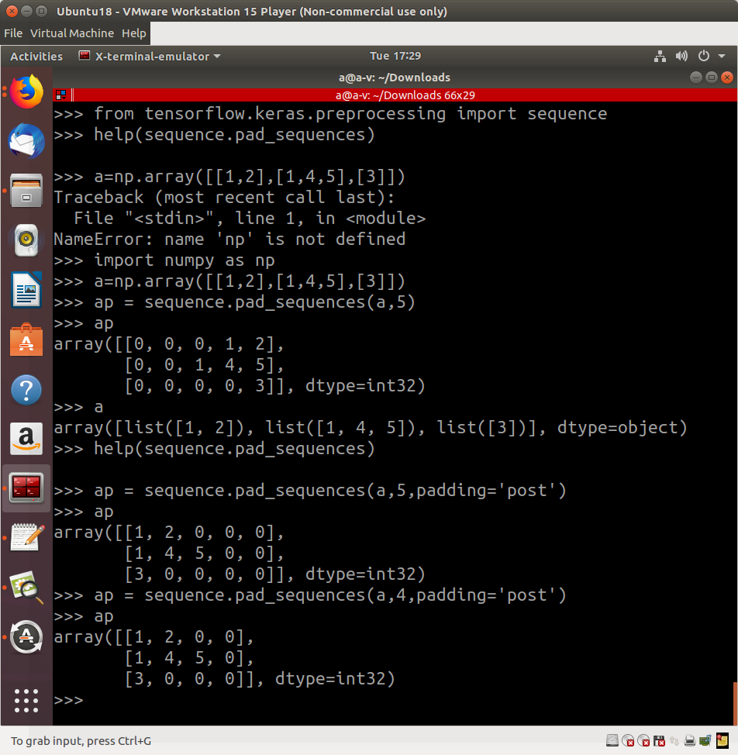Open the Ubuntu help icon in dock

[26, 390]
